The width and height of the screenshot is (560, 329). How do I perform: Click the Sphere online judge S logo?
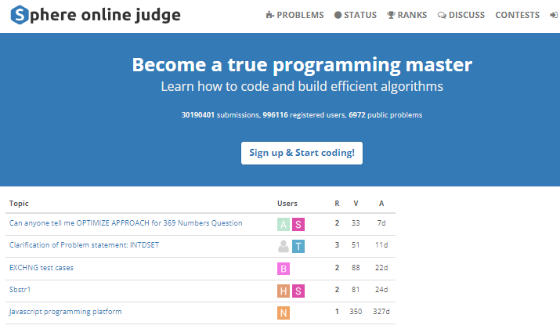[20, 15]
